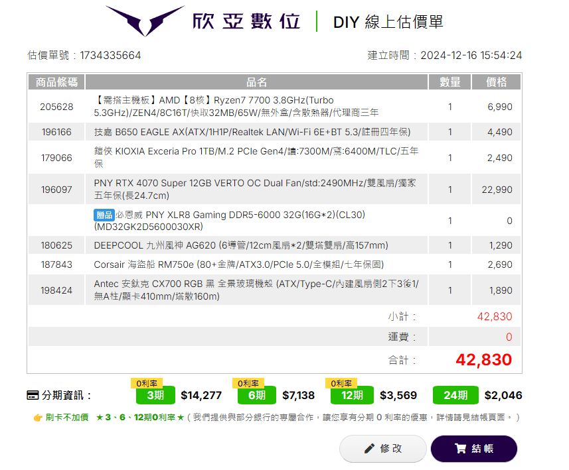
Task: Click the quote number 1734335664
Action: coord(110,55)
